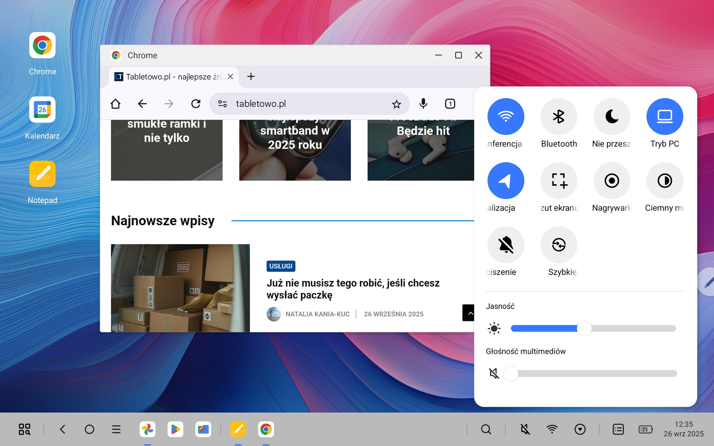Turn off the Wi-Fi tile

pyautogui.click(x=506, y=117)
